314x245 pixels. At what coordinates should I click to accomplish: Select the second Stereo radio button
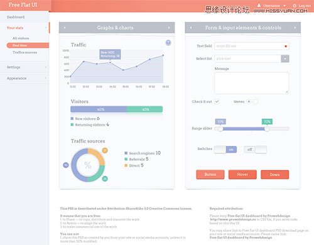click(x=256, y=102)
